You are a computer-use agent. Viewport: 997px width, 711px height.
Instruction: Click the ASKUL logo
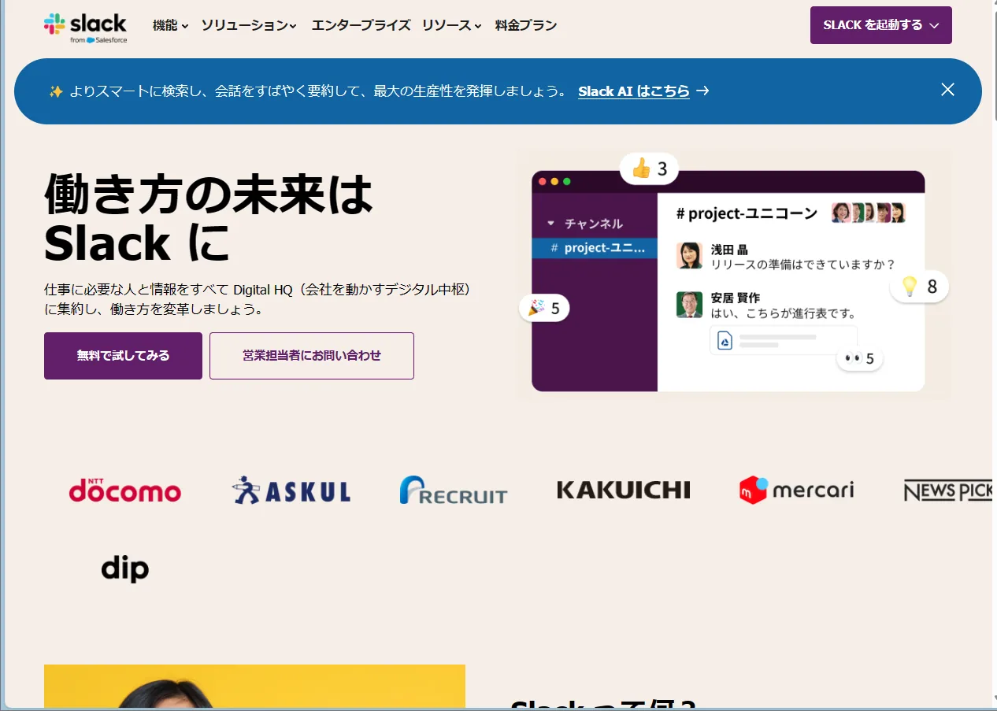[x=291, y=491]
